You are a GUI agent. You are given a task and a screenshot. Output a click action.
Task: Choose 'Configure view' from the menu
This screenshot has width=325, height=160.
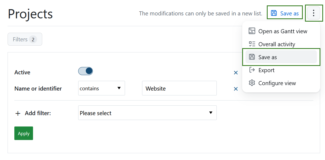pos(277,83)
